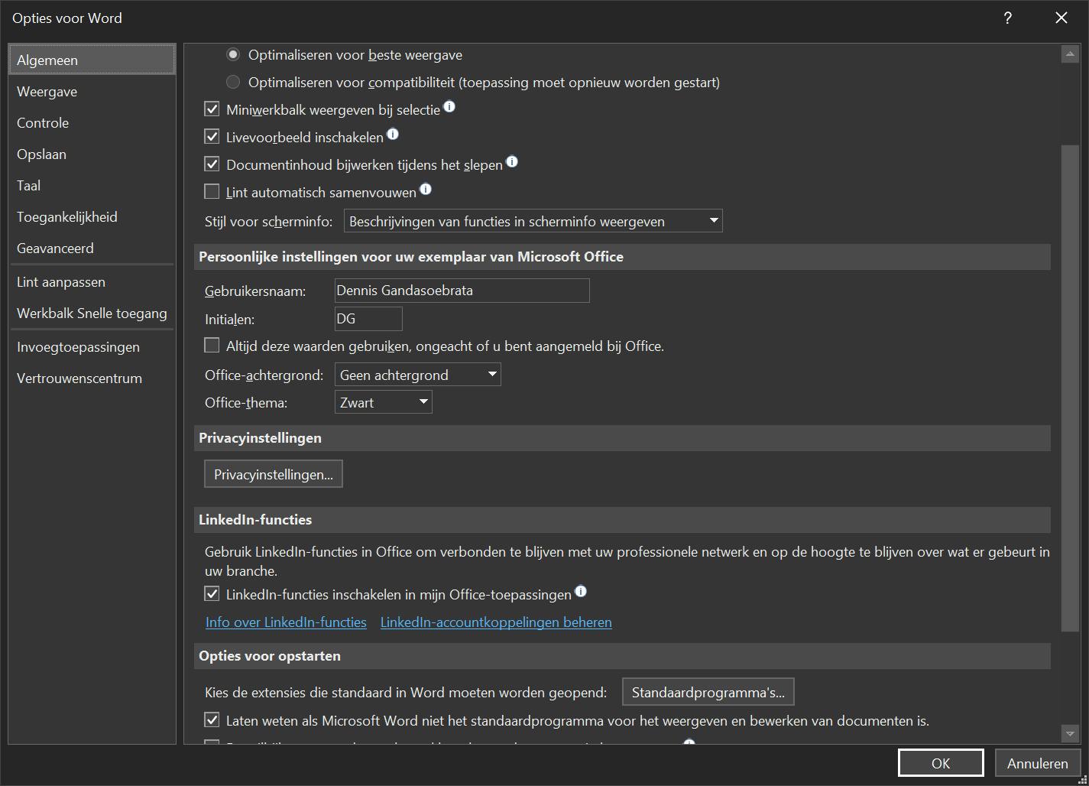Screen dimensions: 1089x786
Task: Expand the Office-achtergrond dropdown
Action: coord(417,375)
